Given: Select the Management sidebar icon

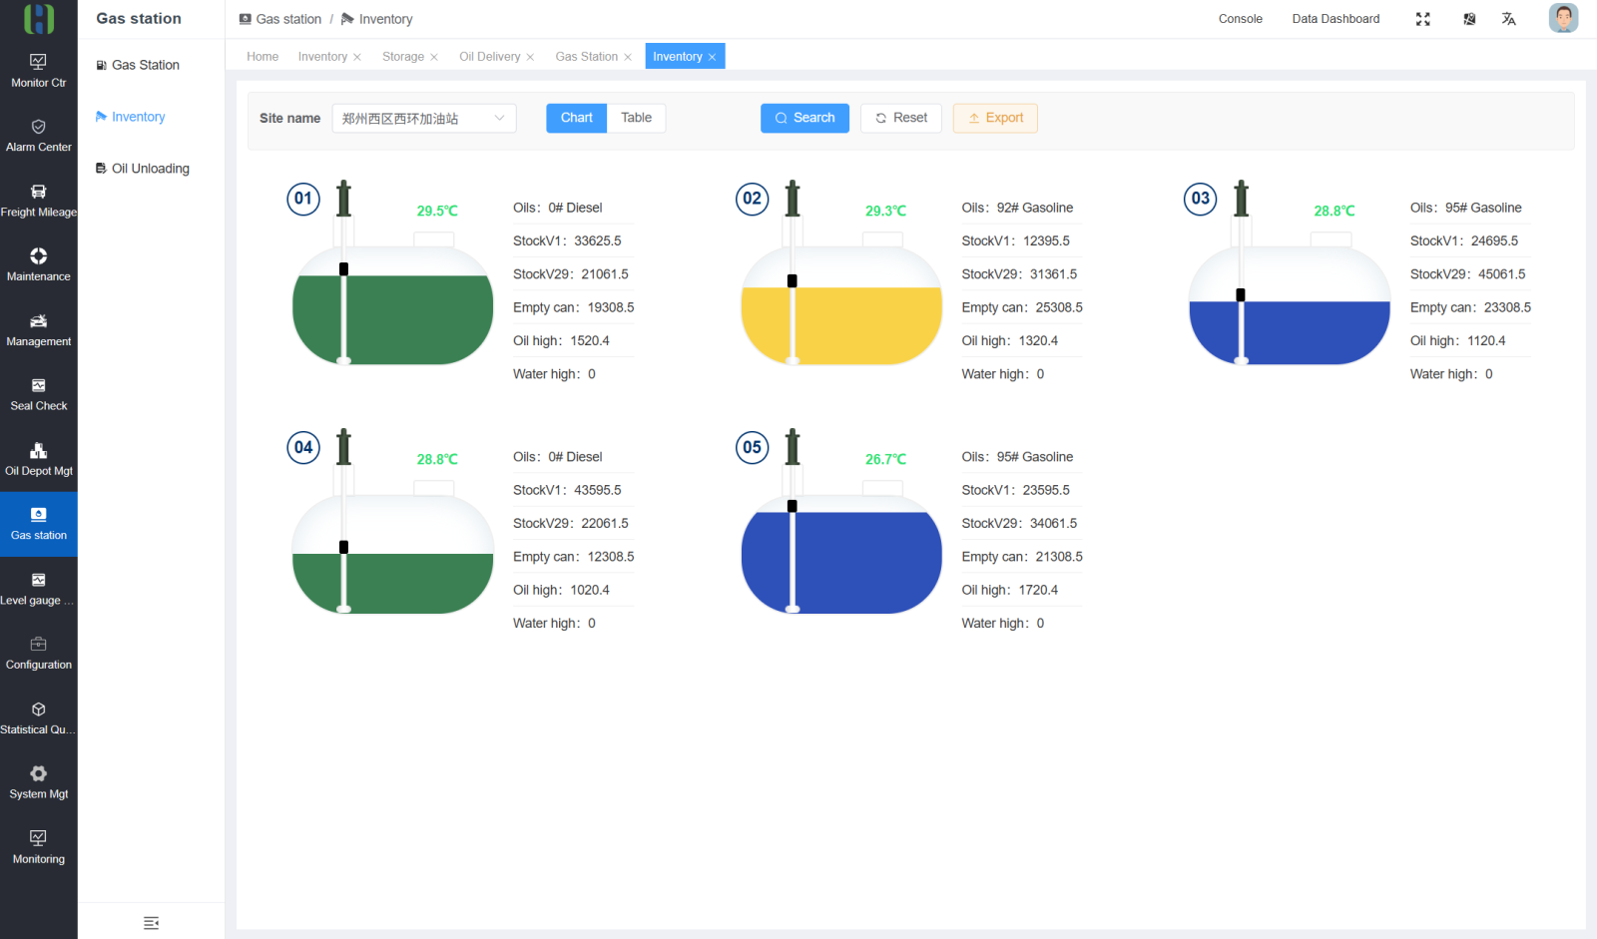Looking at the screenshot, I should point(38,330).
